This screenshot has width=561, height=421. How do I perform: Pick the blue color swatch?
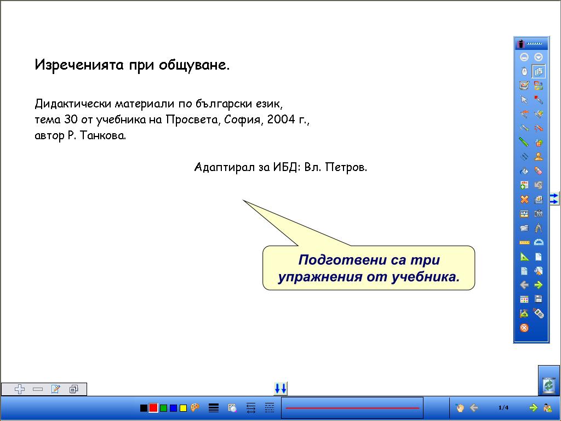[173, 408]
